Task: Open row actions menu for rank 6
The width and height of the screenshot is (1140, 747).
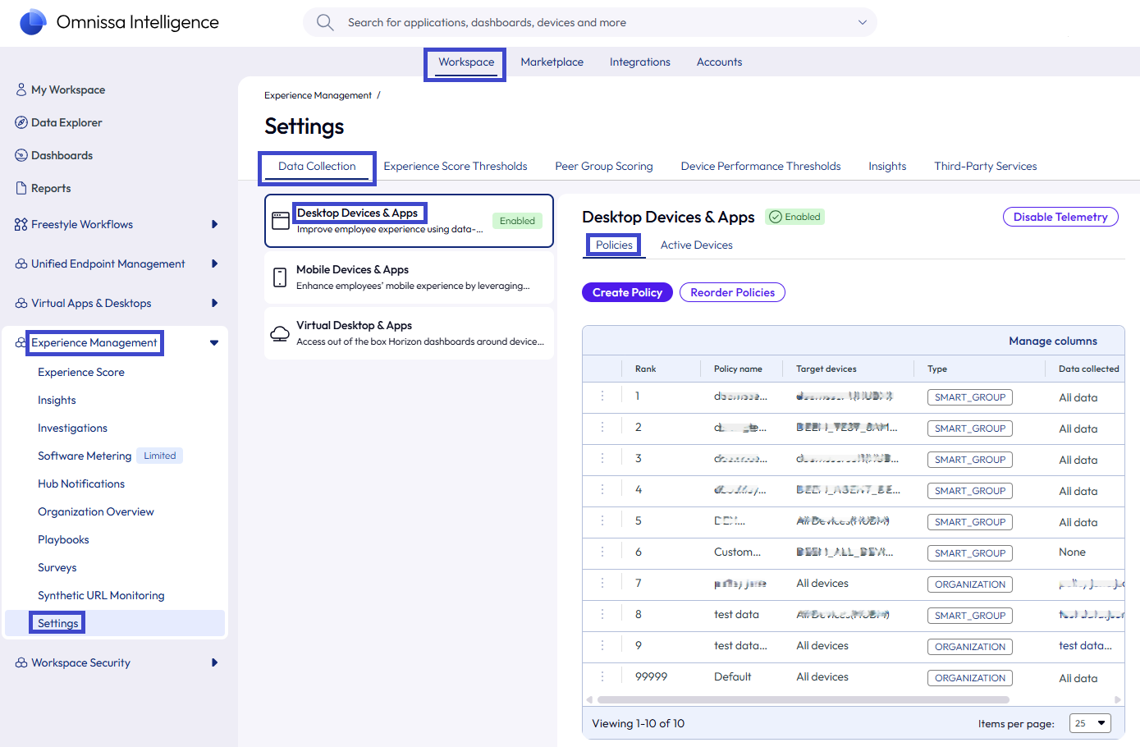Action: tap(602, 552)
